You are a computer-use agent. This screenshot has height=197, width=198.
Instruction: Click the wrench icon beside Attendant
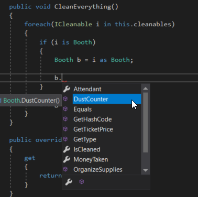tap(67, 89)
